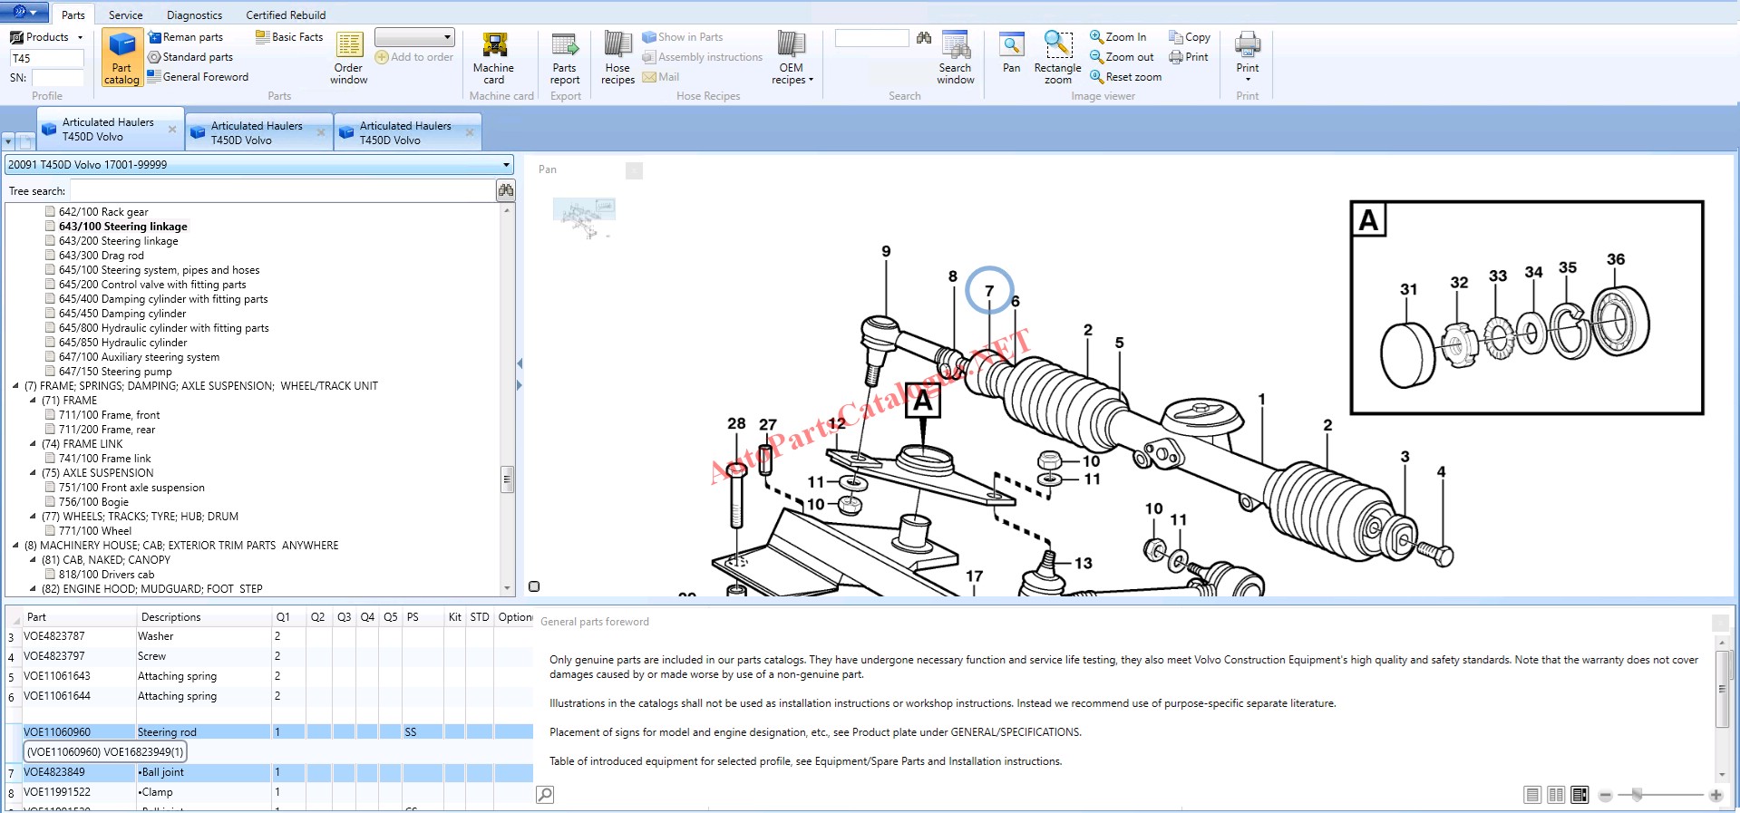Activate the Pan tool
The image size is (1740, 813).
1011,53
